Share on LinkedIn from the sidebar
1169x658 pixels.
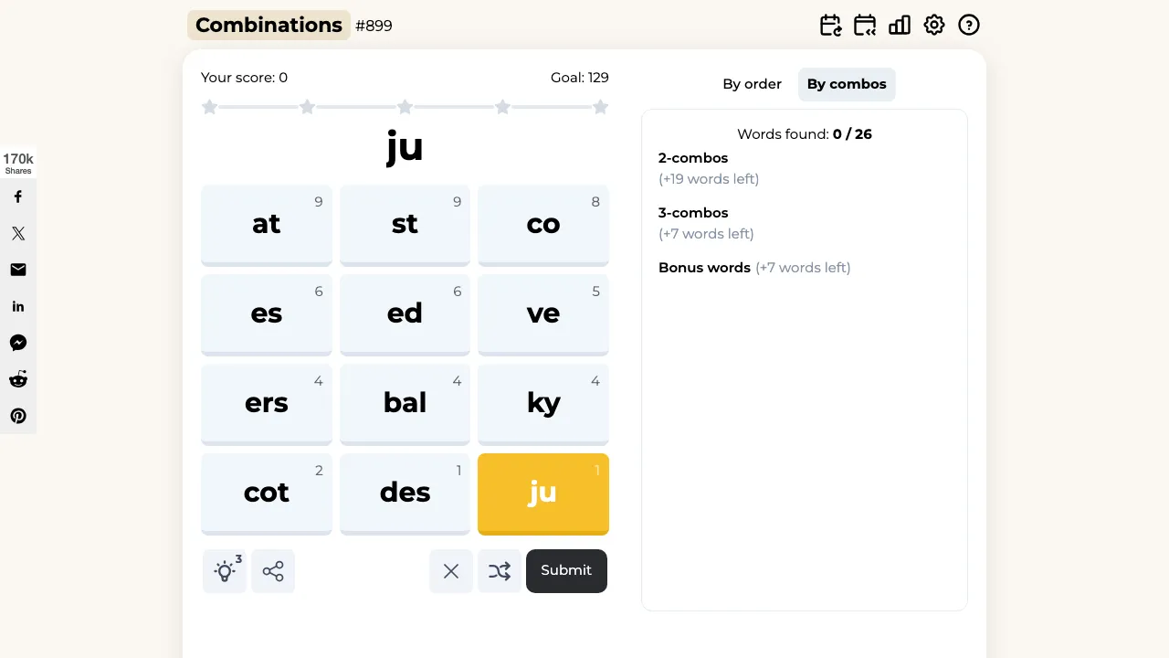coord(18,306)
